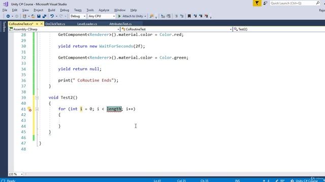Click the Find in Files toolbar icon

pyautogui.click(x=151, y=16)
